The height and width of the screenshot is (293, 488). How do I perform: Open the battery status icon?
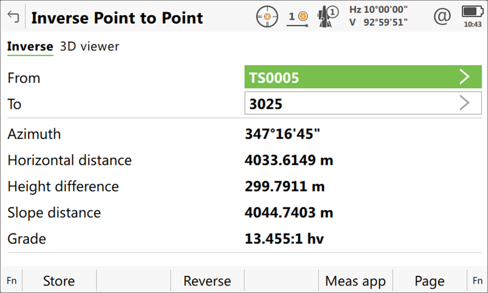[x=472, y=11]
